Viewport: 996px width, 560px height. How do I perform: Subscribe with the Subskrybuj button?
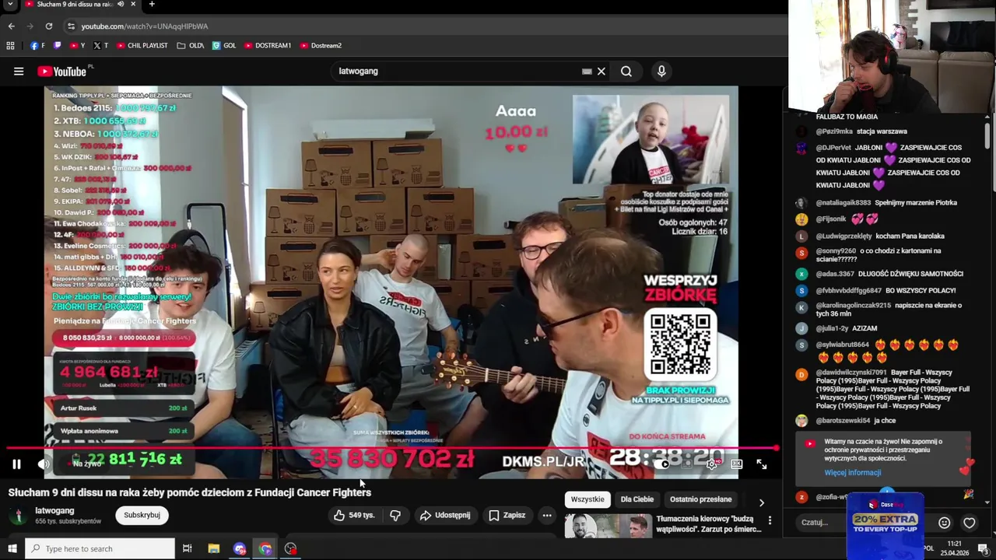pos(142,515)
